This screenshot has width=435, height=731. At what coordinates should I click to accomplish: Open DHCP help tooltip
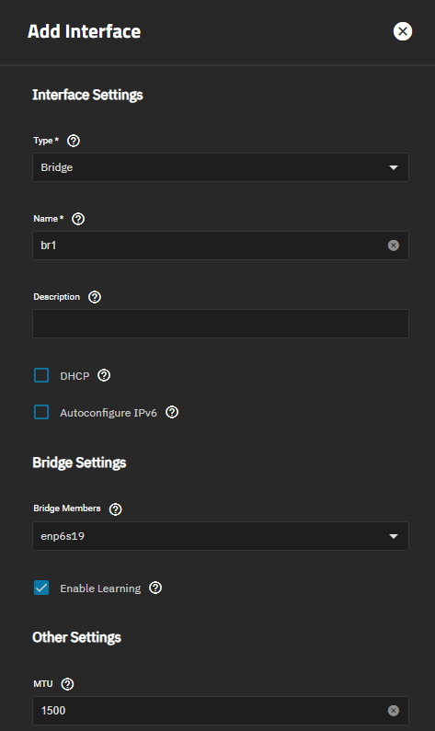(x=104, y=375)
